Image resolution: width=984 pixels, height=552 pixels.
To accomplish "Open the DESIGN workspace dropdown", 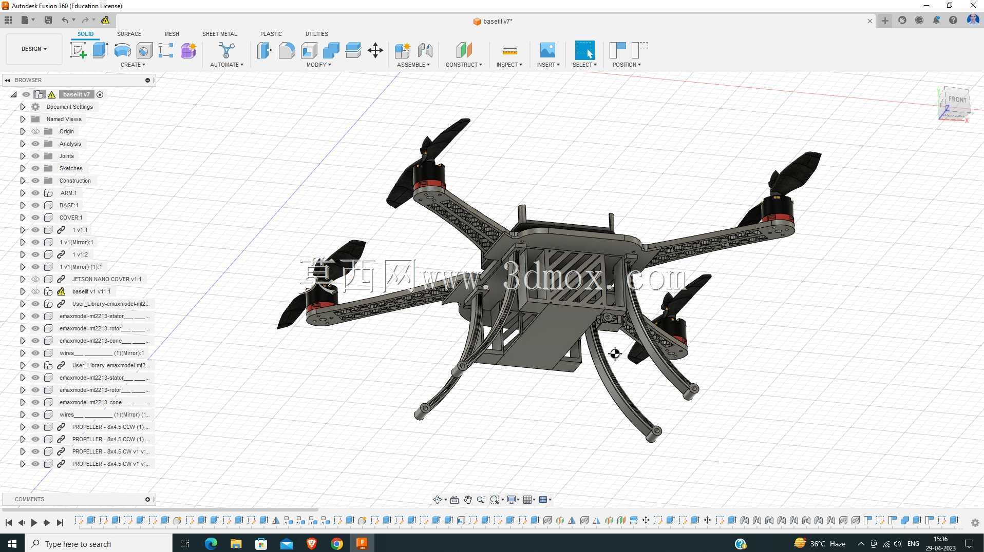I will coord(34,49).
